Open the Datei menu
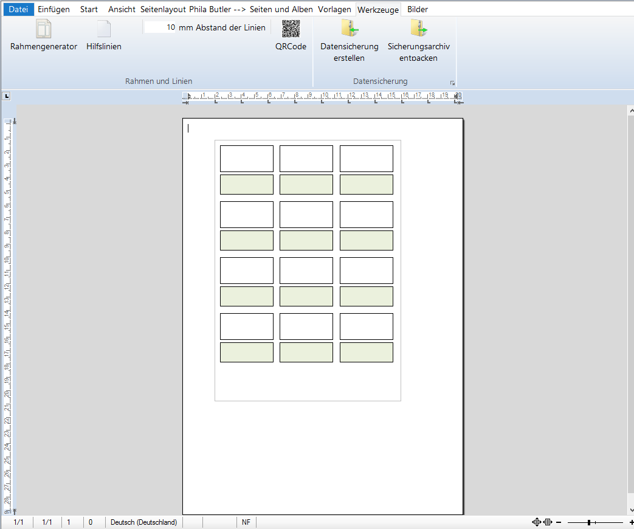The image size is (634, 529). click(x=18, y=9)
